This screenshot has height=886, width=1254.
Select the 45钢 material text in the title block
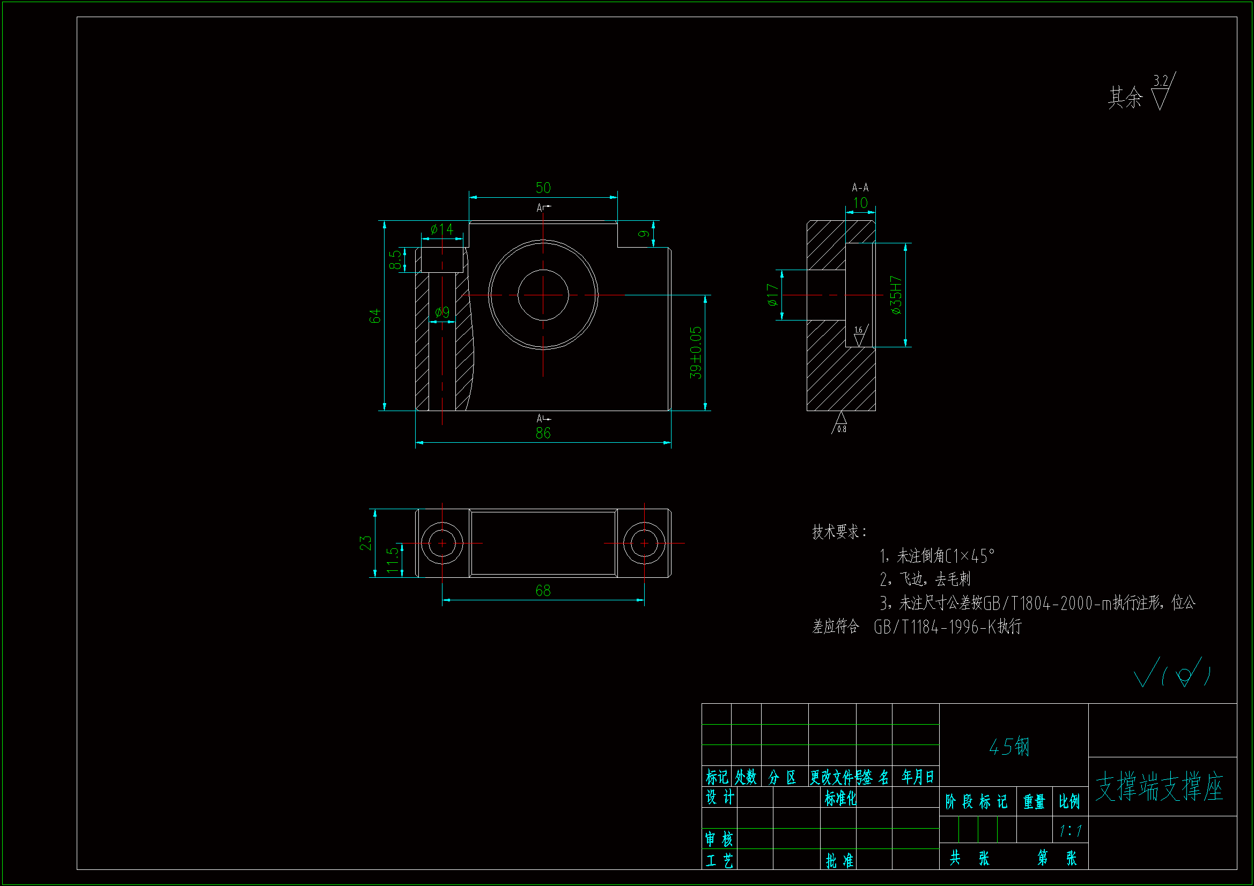tap(1009, 747)
